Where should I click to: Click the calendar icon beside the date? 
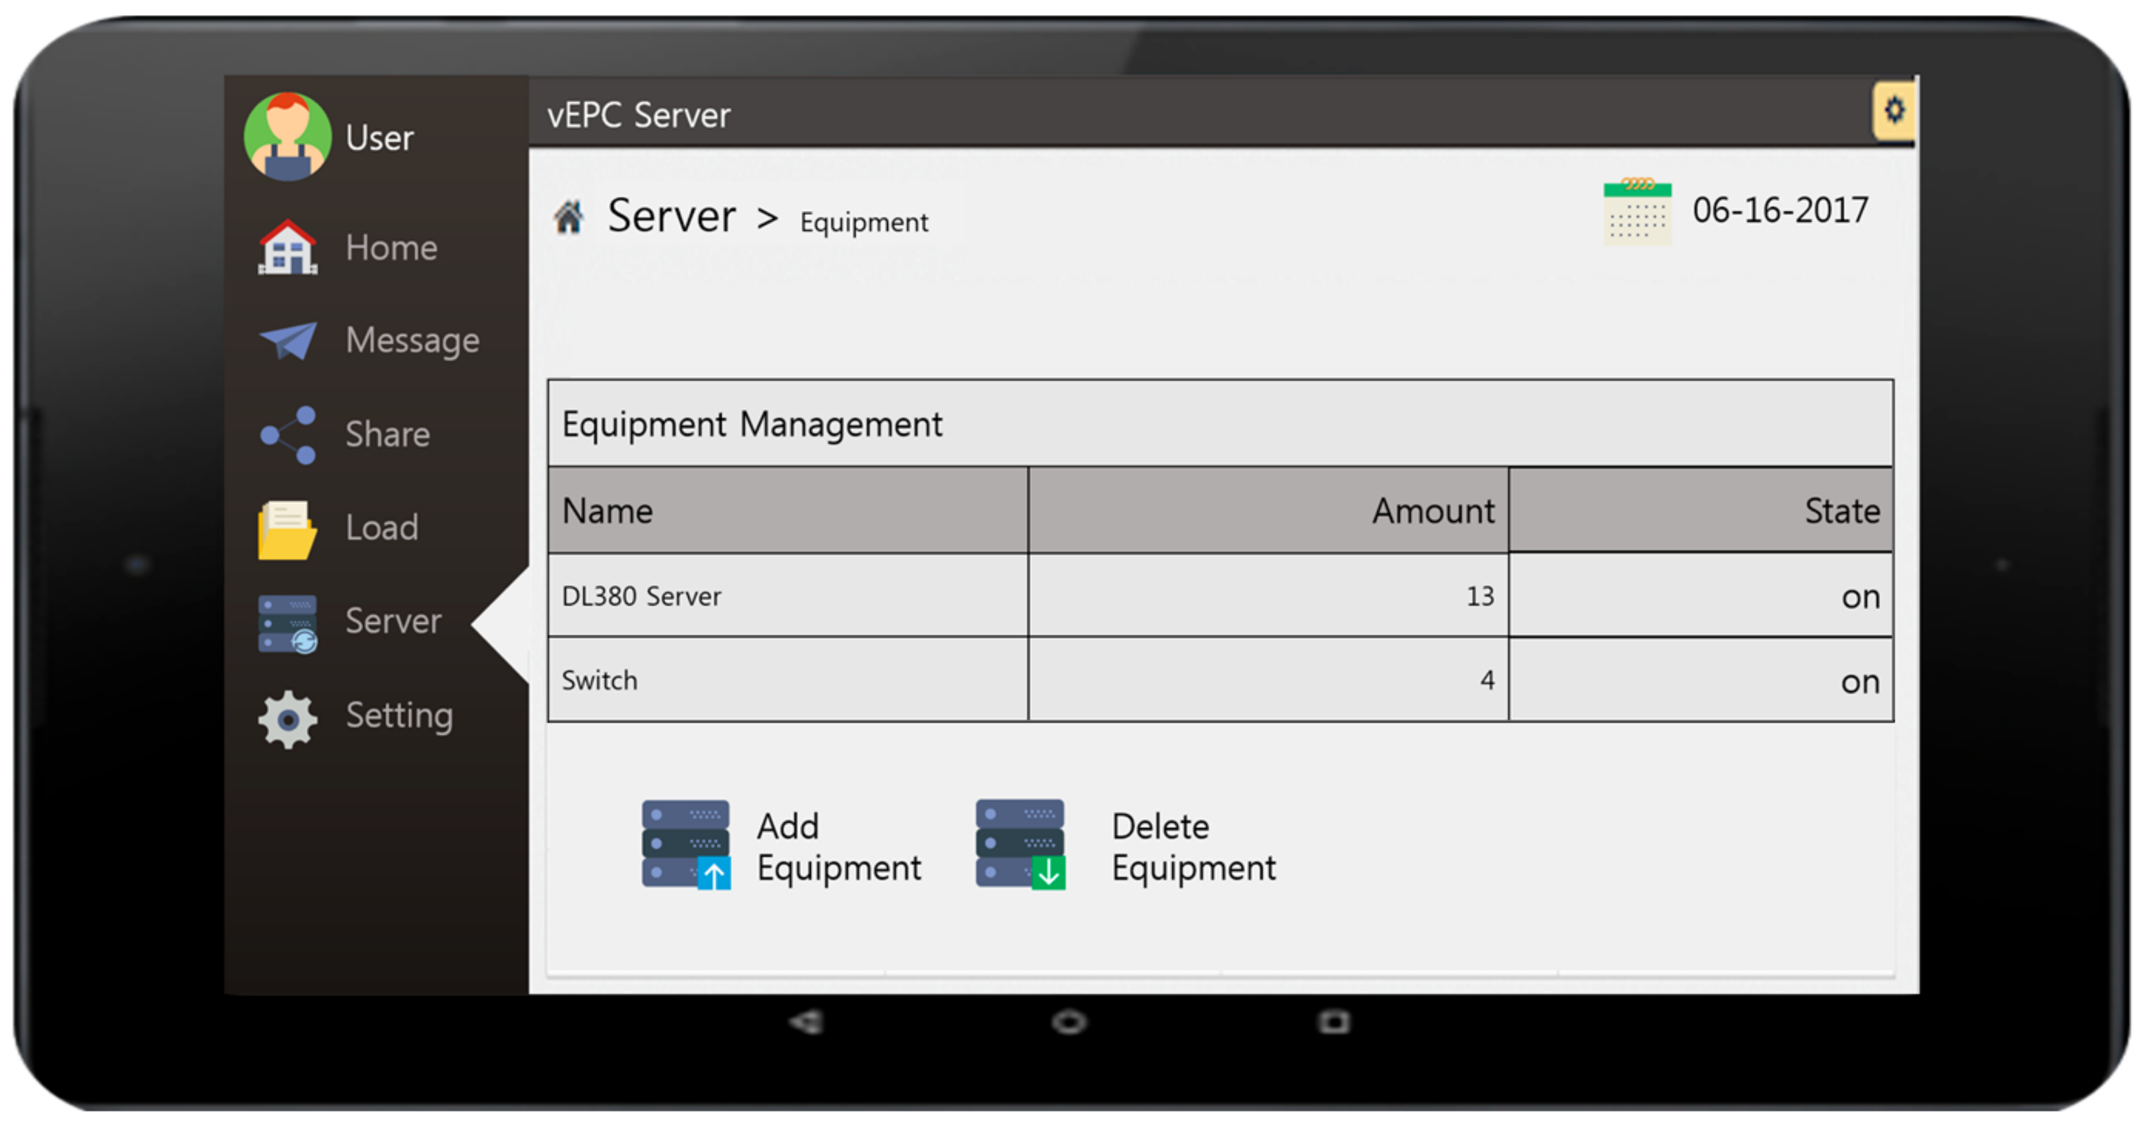(1637, 211)
